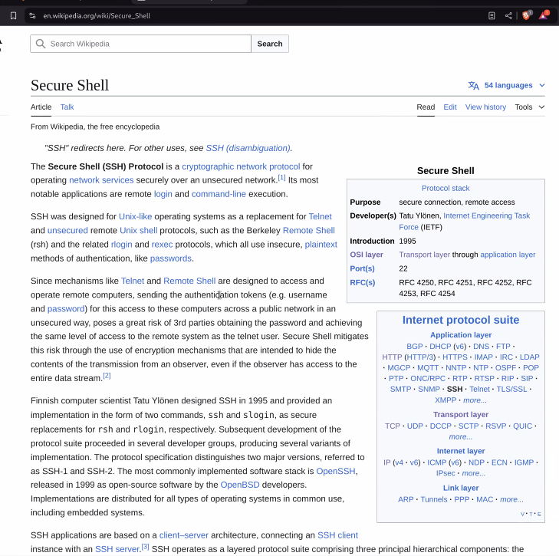The image size is (559, 556).
Task: Follow the client–server link
Action: coord(183,535)
